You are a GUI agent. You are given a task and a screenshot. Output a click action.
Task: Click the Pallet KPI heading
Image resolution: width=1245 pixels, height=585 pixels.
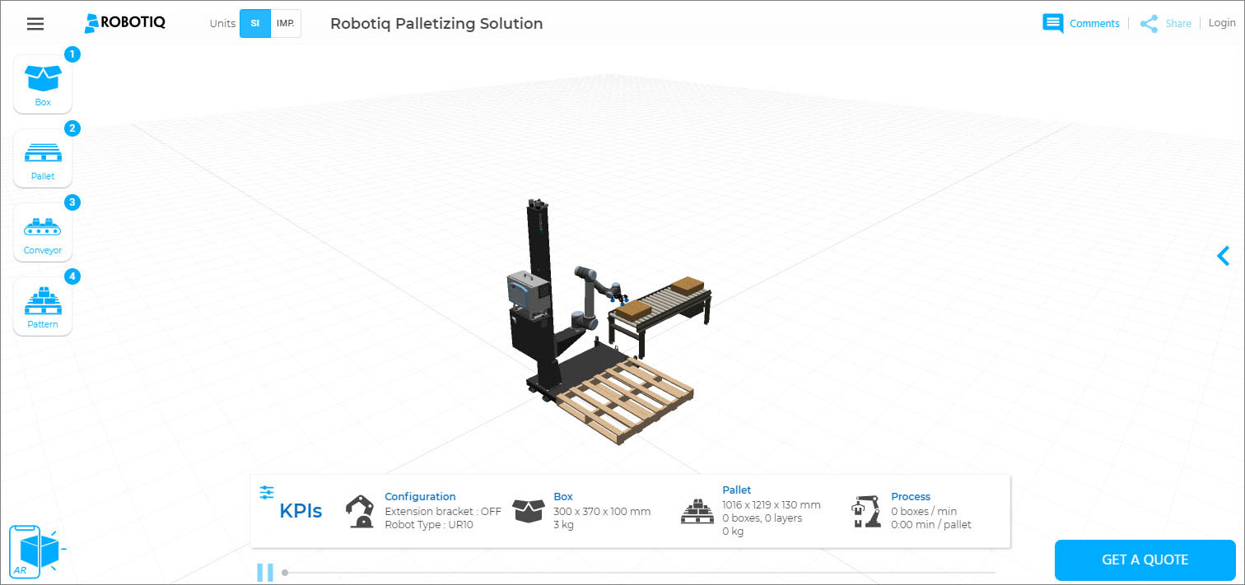736,490
